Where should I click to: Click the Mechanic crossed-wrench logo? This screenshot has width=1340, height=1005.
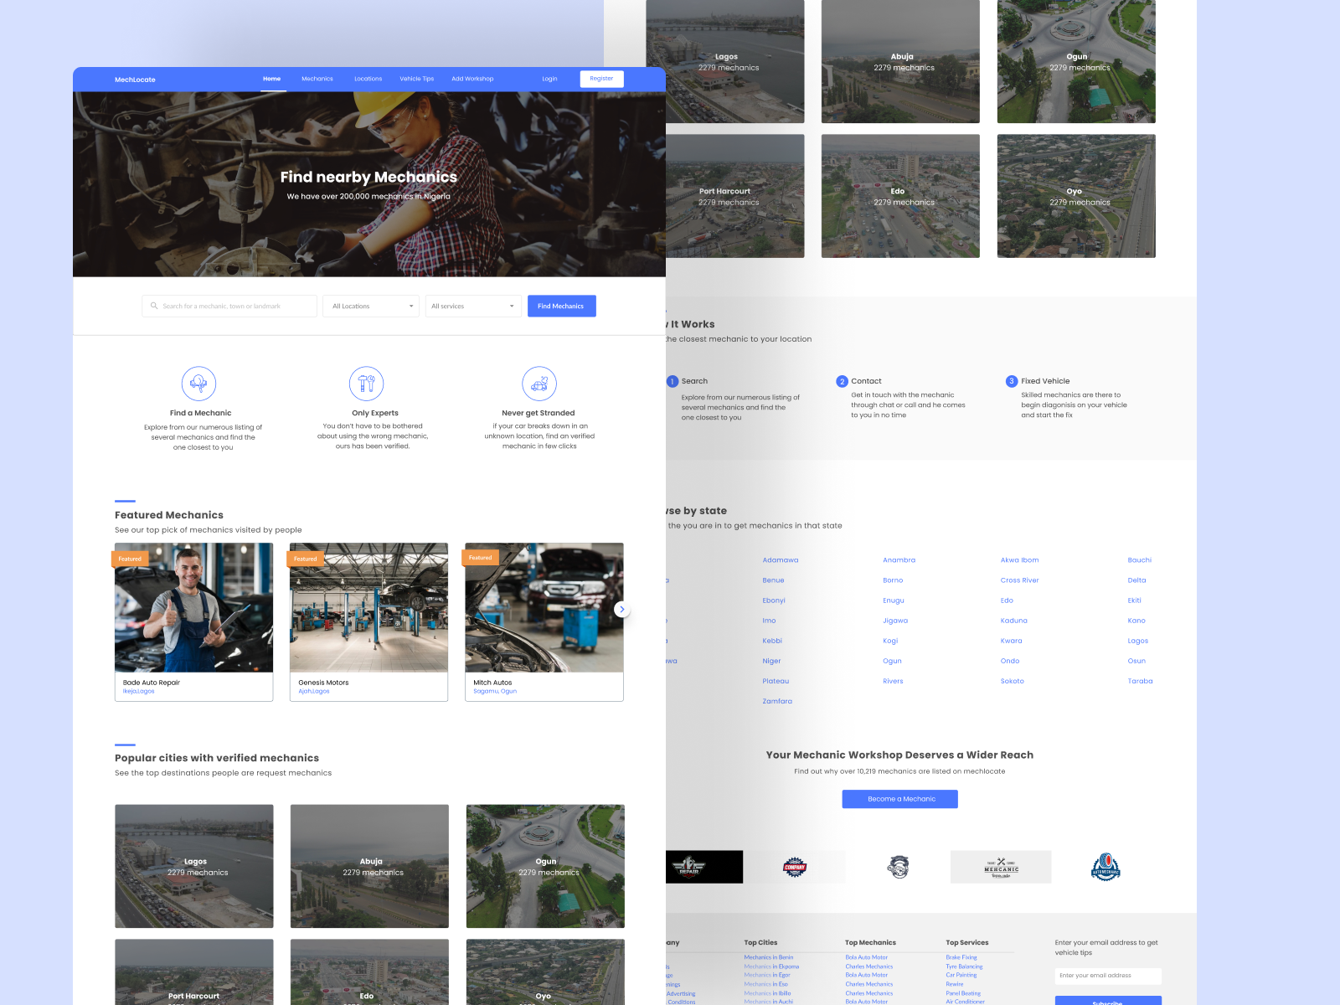point(1001,867)
